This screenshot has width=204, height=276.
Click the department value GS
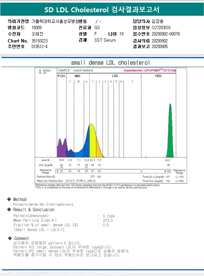click(97, 28)
